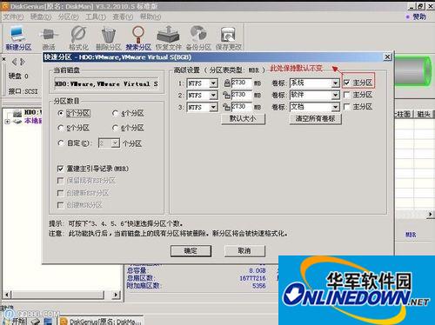
Task: Click the 取消 button
Action: coord(244,251)
